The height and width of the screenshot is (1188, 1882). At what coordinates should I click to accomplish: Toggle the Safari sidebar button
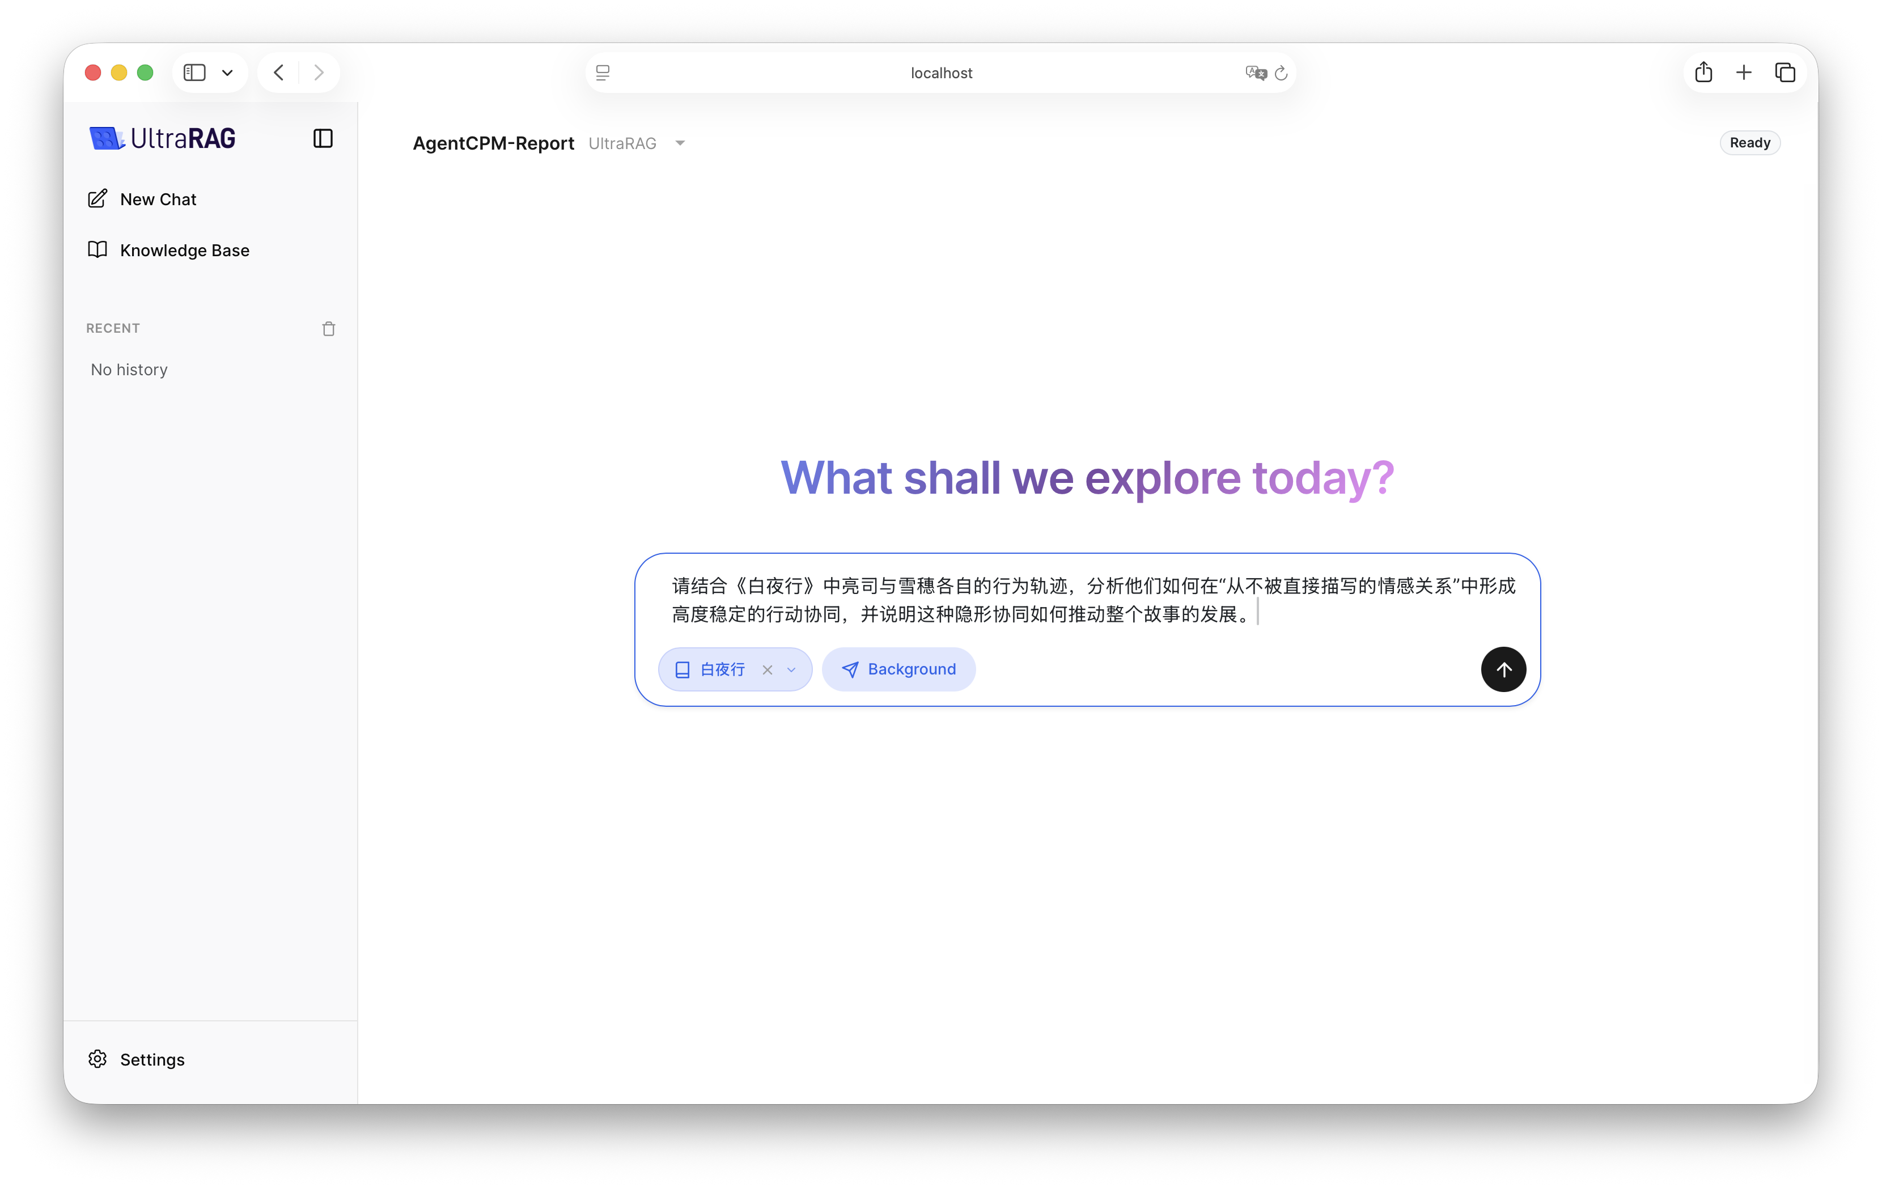point(194,73)
